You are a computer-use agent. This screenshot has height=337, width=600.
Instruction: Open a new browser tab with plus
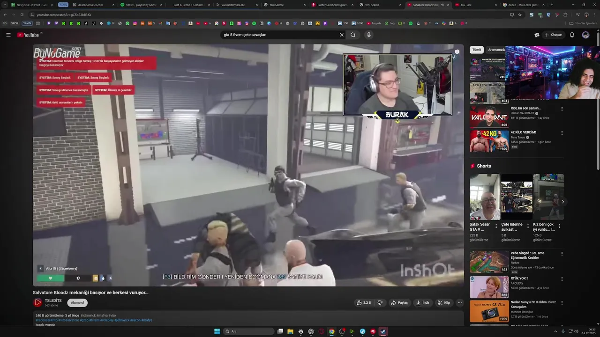(x=552, y=5)
